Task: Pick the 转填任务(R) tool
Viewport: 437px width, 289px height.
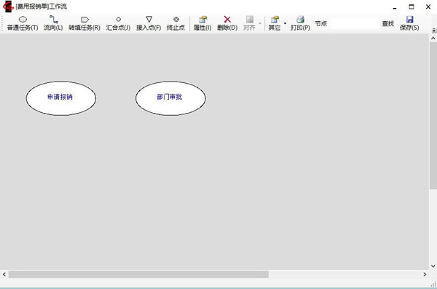Action: [x=84, y=23]
